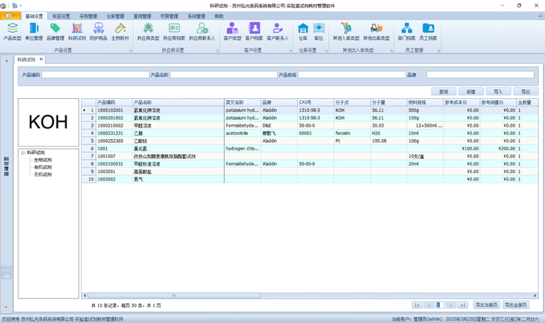
Task: Focus the 产品名称 input field
Action: 223,75
